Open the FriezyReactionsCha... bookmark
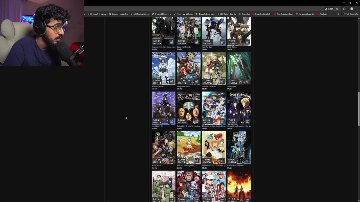The height and width of the screenshot is (202, 360). point(283,14)
